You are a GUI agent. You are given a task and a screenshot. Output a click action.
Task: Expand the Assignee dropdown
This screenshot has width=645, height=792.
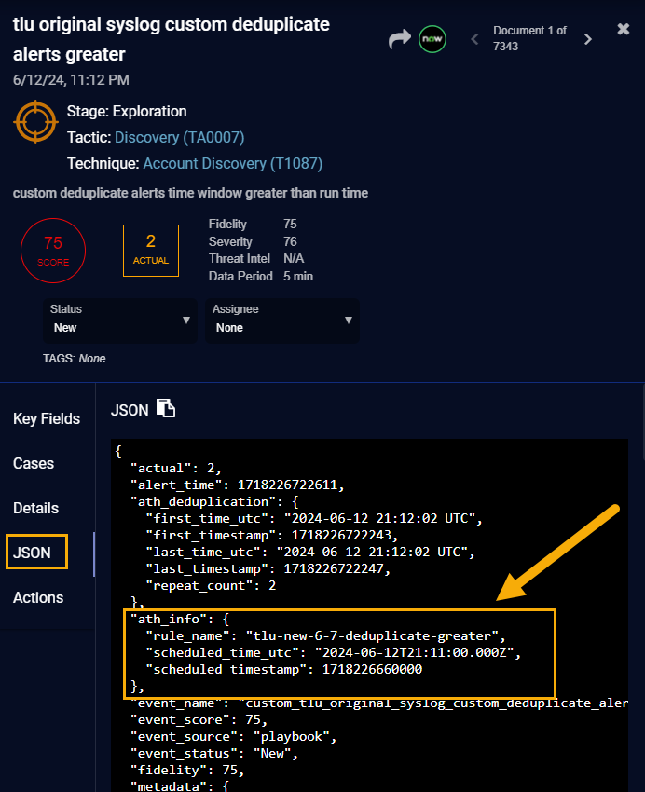(x=281, y=320)
